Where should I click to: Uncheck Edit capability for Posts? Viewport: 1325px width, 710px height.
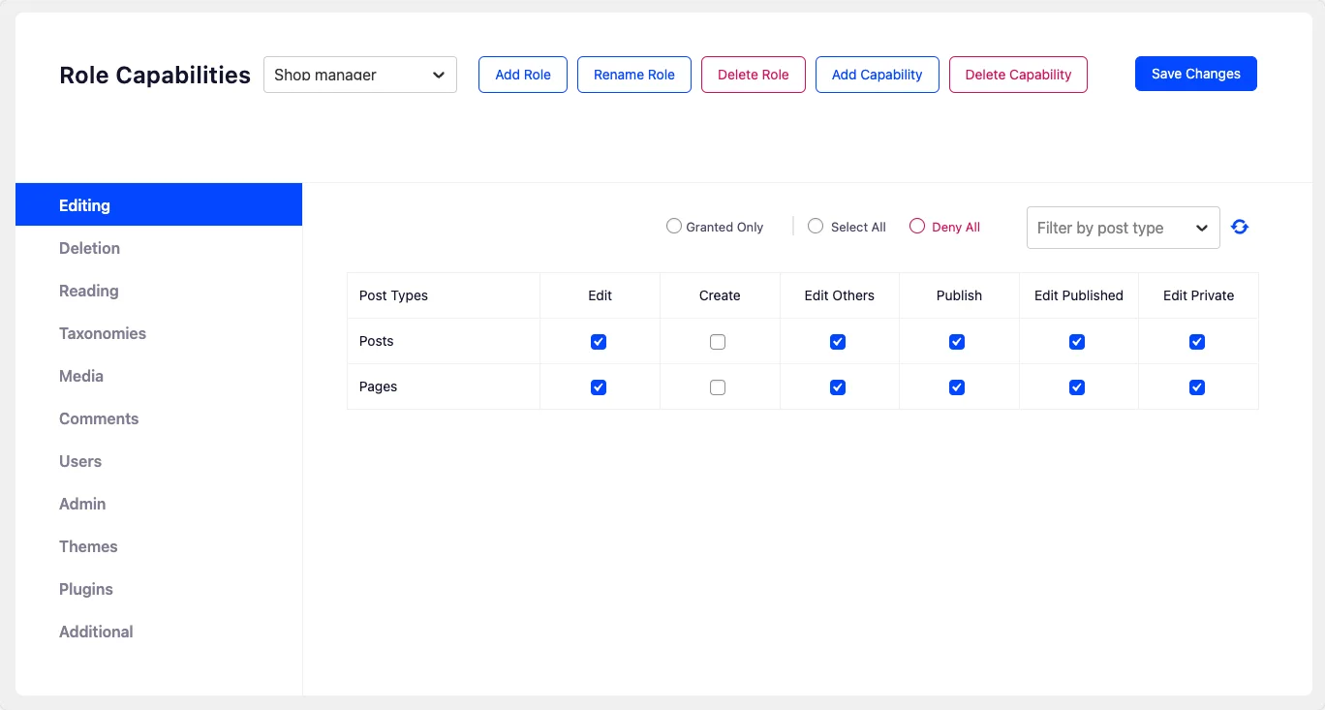(x=599, y=341)
